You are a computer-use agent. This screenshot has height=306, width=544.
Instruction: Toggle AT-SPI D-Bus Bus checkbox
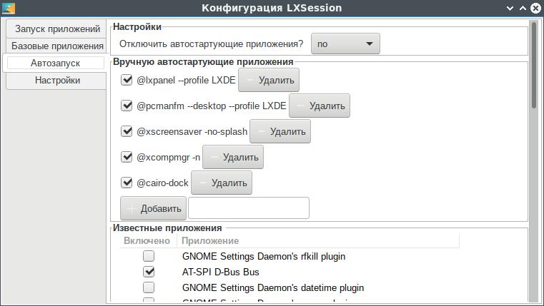(149, 272)
